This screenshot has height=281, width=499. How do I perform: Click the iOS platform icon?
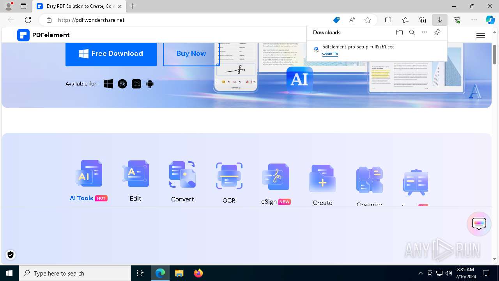click(136, 84)
